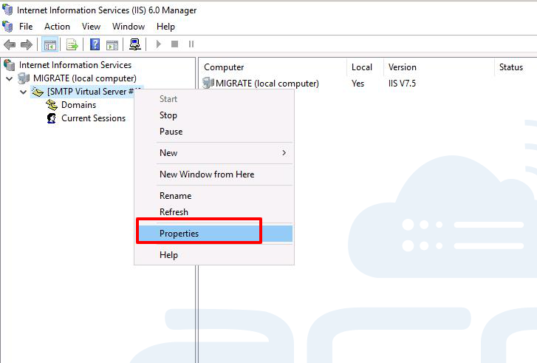This screenshot has width=537, height=363.
Task: Click the Stop square toolbar button
Action: (174, 44)
